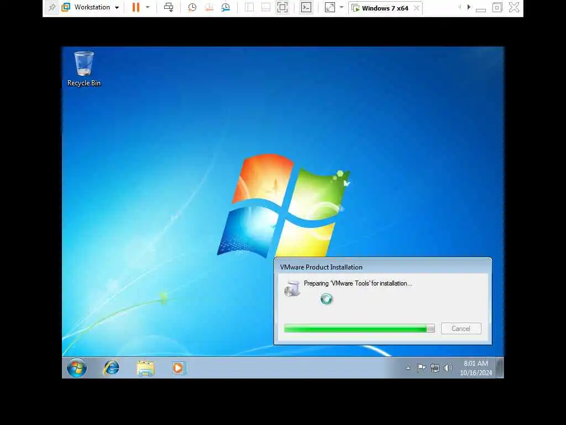Send Ctrl+Alt+Del to the guest
The image size is (566, 425).
tap(169, 7)
